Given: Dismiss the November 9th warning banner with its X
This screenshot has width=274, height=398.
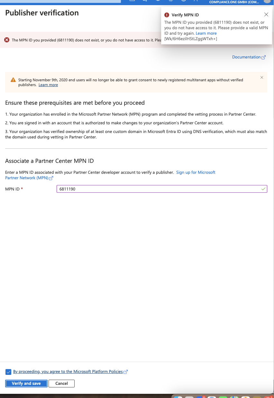Looking at the screenshot, I should tap(261, 77).
